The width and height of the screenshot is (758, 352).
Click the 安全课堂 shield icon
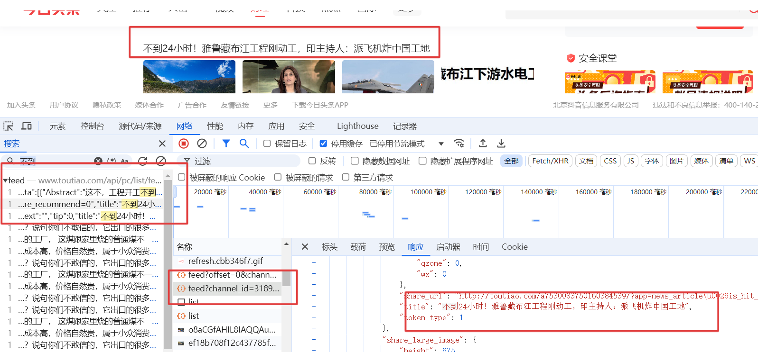coord(571,58)
